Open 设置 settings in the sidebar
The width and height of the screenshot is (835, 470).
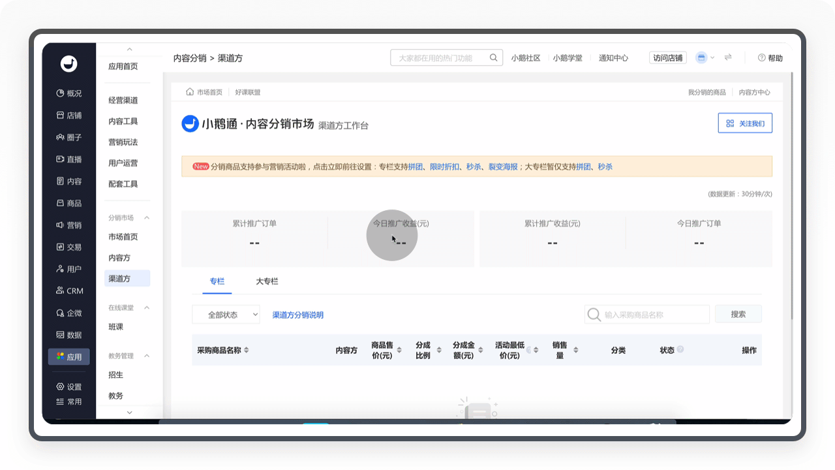[68, 386]
